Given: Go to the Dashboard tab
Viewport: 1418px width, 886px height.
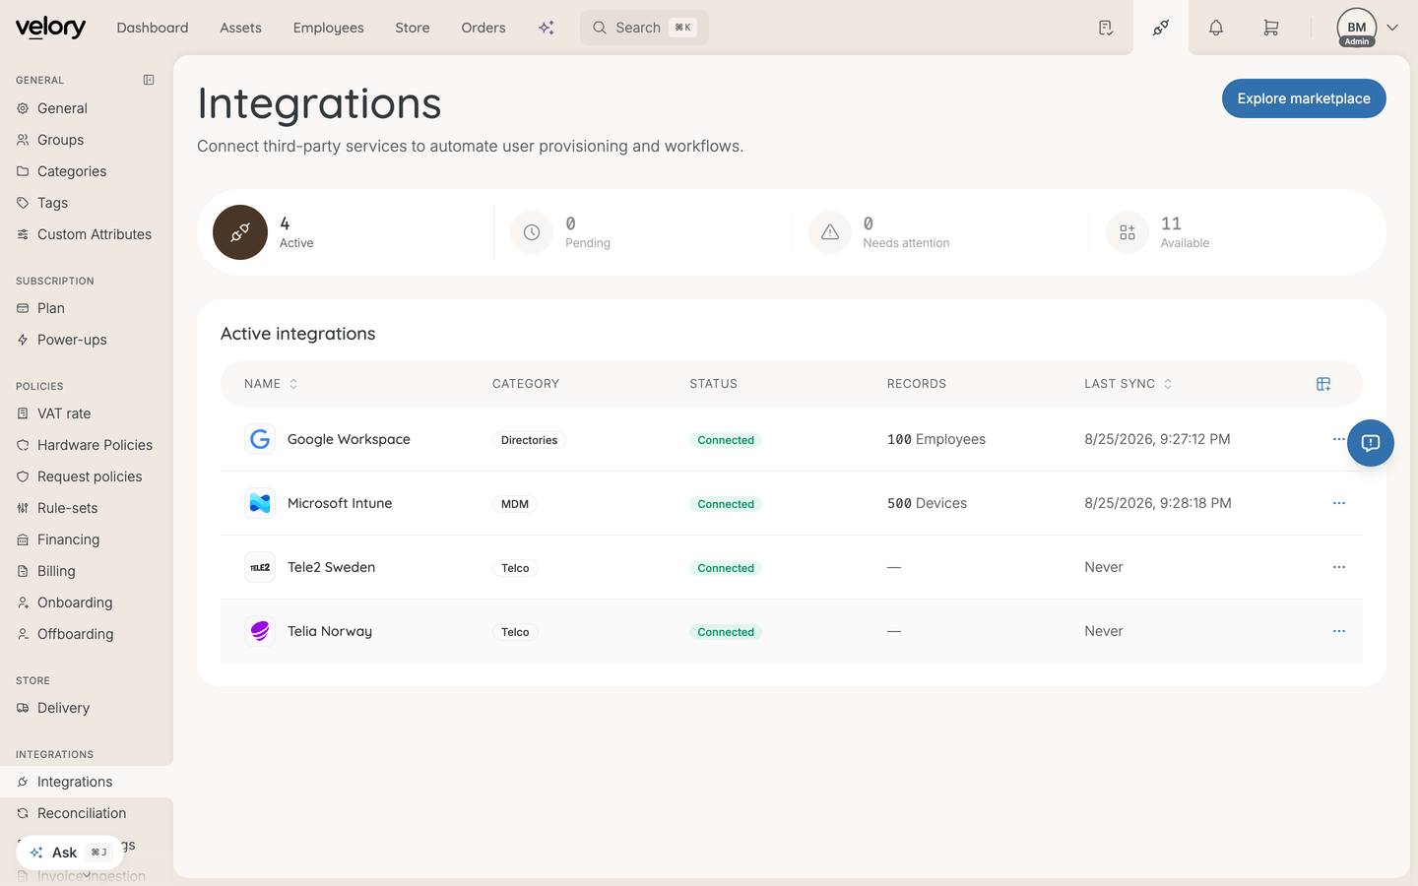Looking at the screenshot, I should tap(153, 28).
